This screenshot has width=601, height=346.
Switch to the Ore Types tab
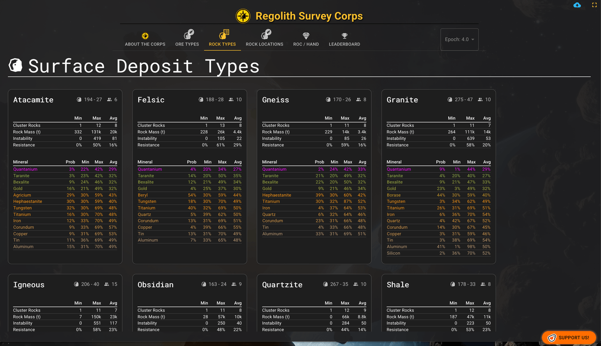(187, 39)
